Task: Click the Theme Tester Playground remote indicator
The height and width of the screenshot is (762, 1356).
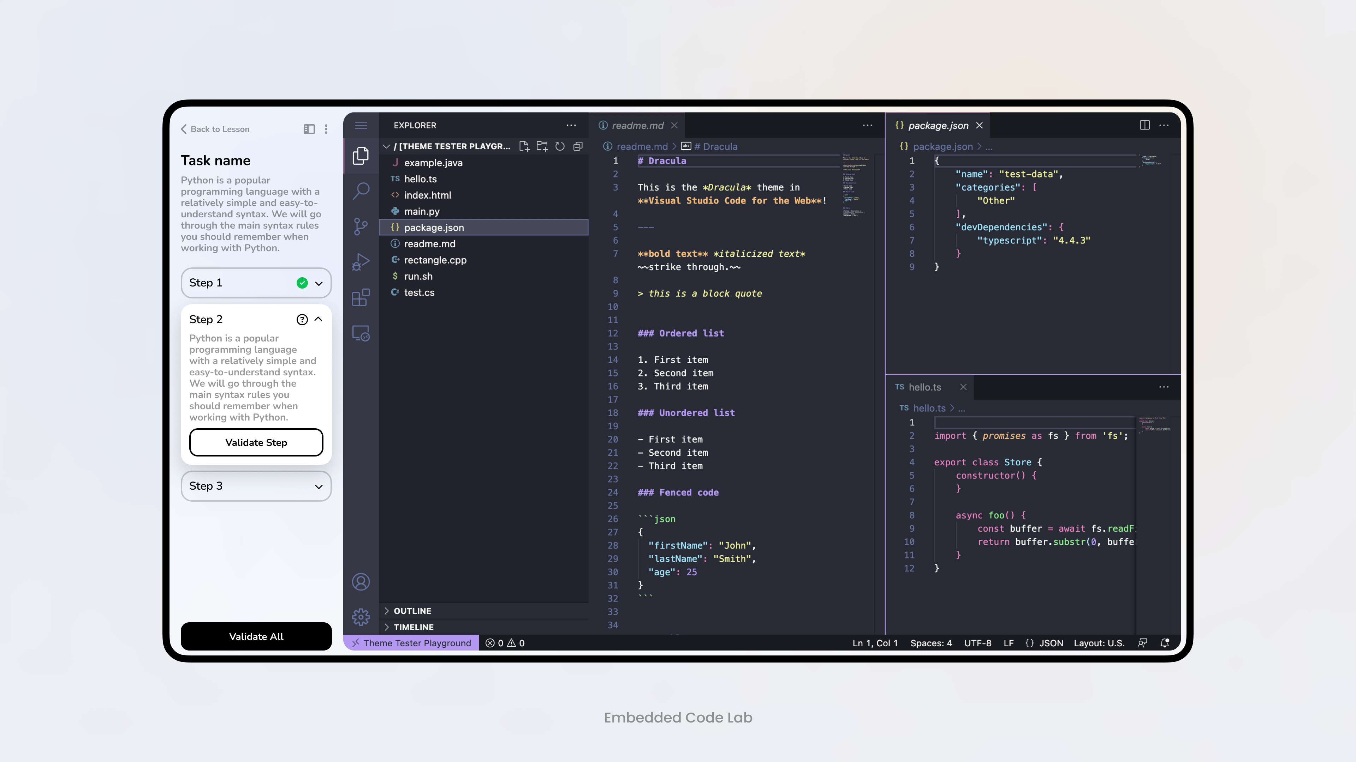Action: click(411, 643)
